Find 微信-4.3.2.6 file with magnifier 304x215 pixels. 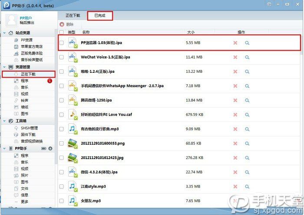pyautogui.click(x=247, y=172)
